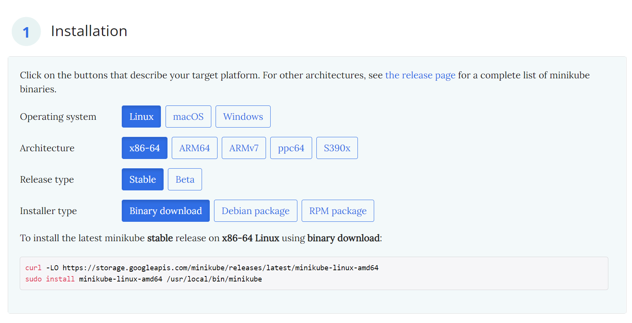
Task: Switch release type to Beta
Action: pos(185,179)
